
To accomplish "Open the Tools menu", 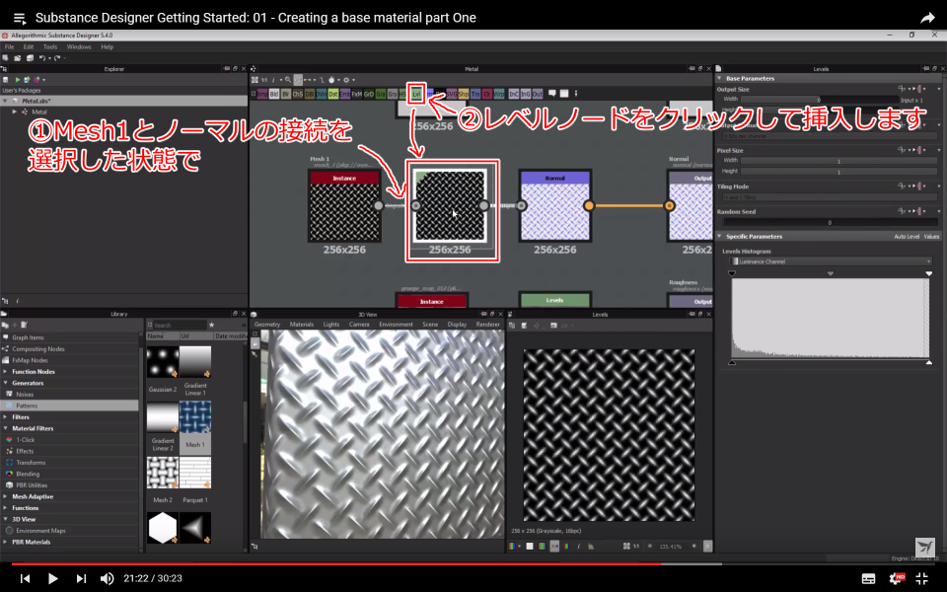I will (50, 47).
